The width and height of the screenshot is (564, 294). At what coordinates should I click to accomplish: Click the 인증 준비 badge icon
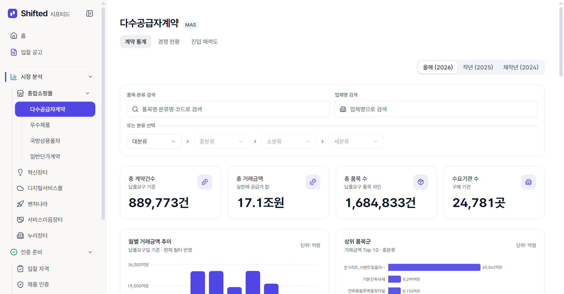pyautogui.click(x=14, y=252)
